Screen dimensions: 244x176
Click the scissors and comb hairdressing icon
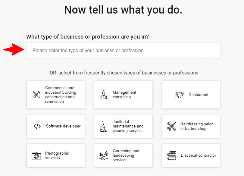click(x=171, y=126)
